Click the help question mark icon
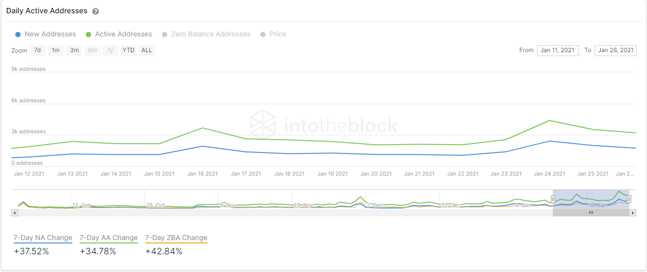 [96, 11]
